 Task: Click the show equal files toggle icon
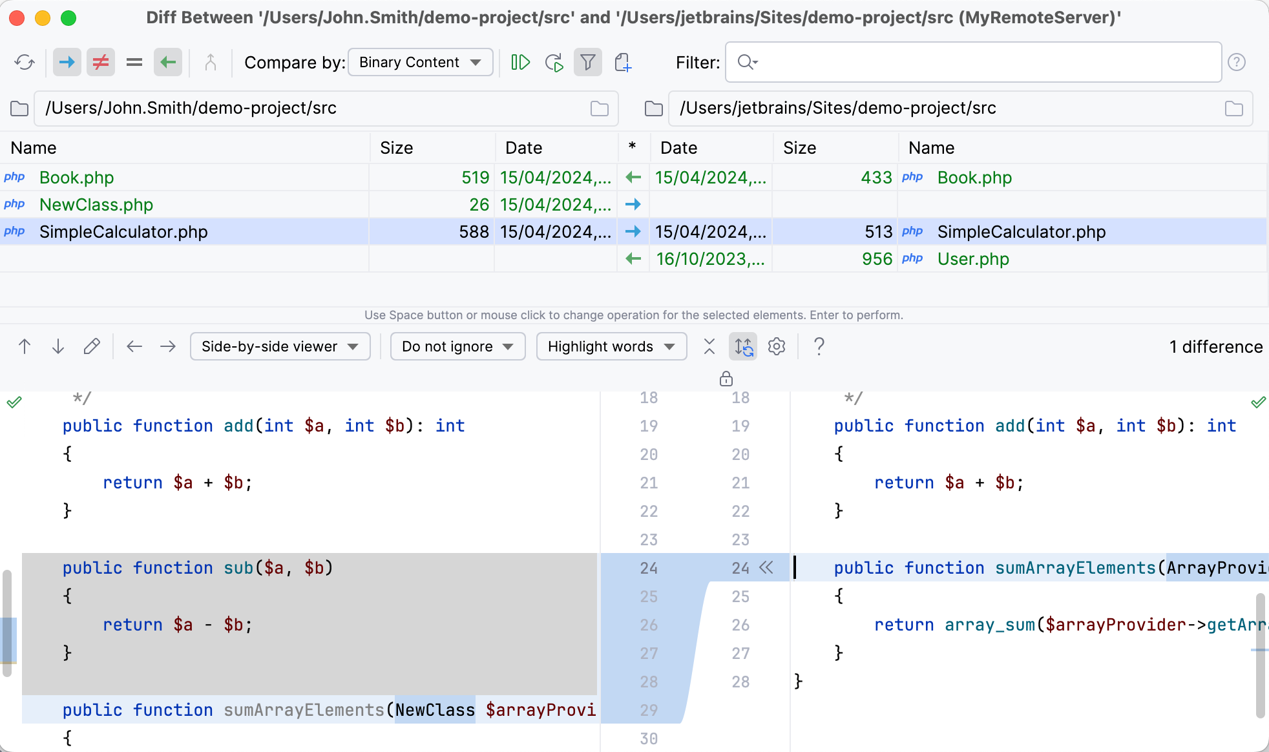[x=132, y=63]
